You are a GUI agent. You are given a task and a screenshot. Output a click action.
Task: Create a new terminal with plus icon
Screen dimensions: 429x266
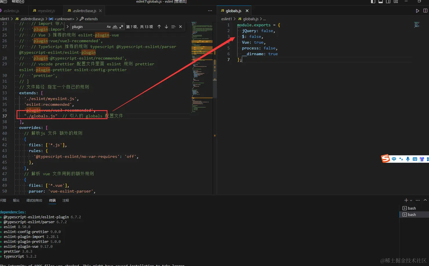click(406, 200)
